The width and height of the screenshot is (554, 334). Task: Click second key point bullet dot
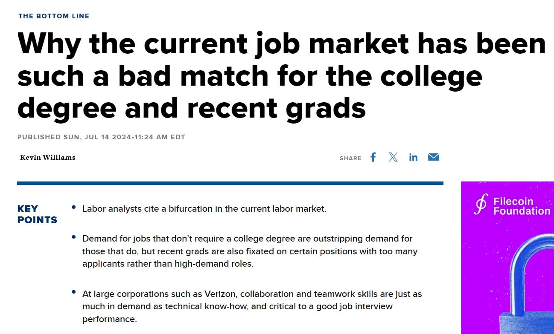pyautogui.click(x=74, y=237)
